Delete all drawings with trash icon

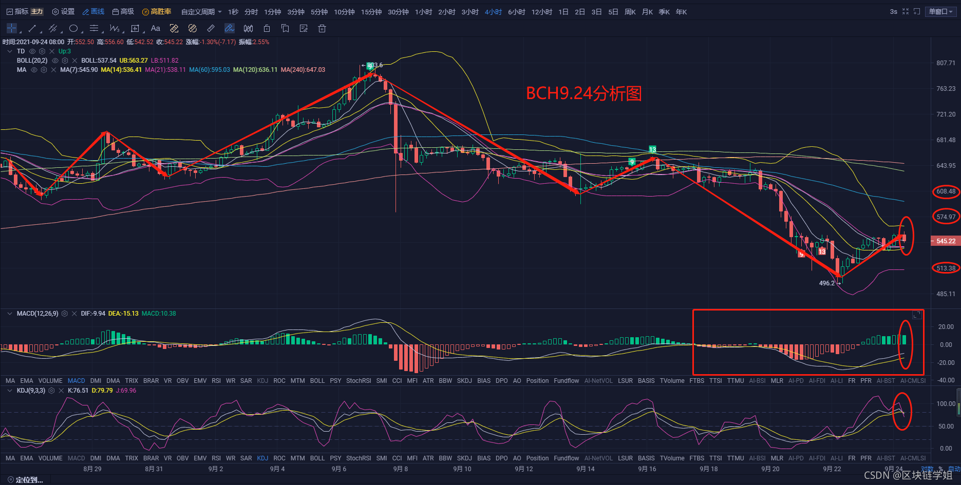322,28
